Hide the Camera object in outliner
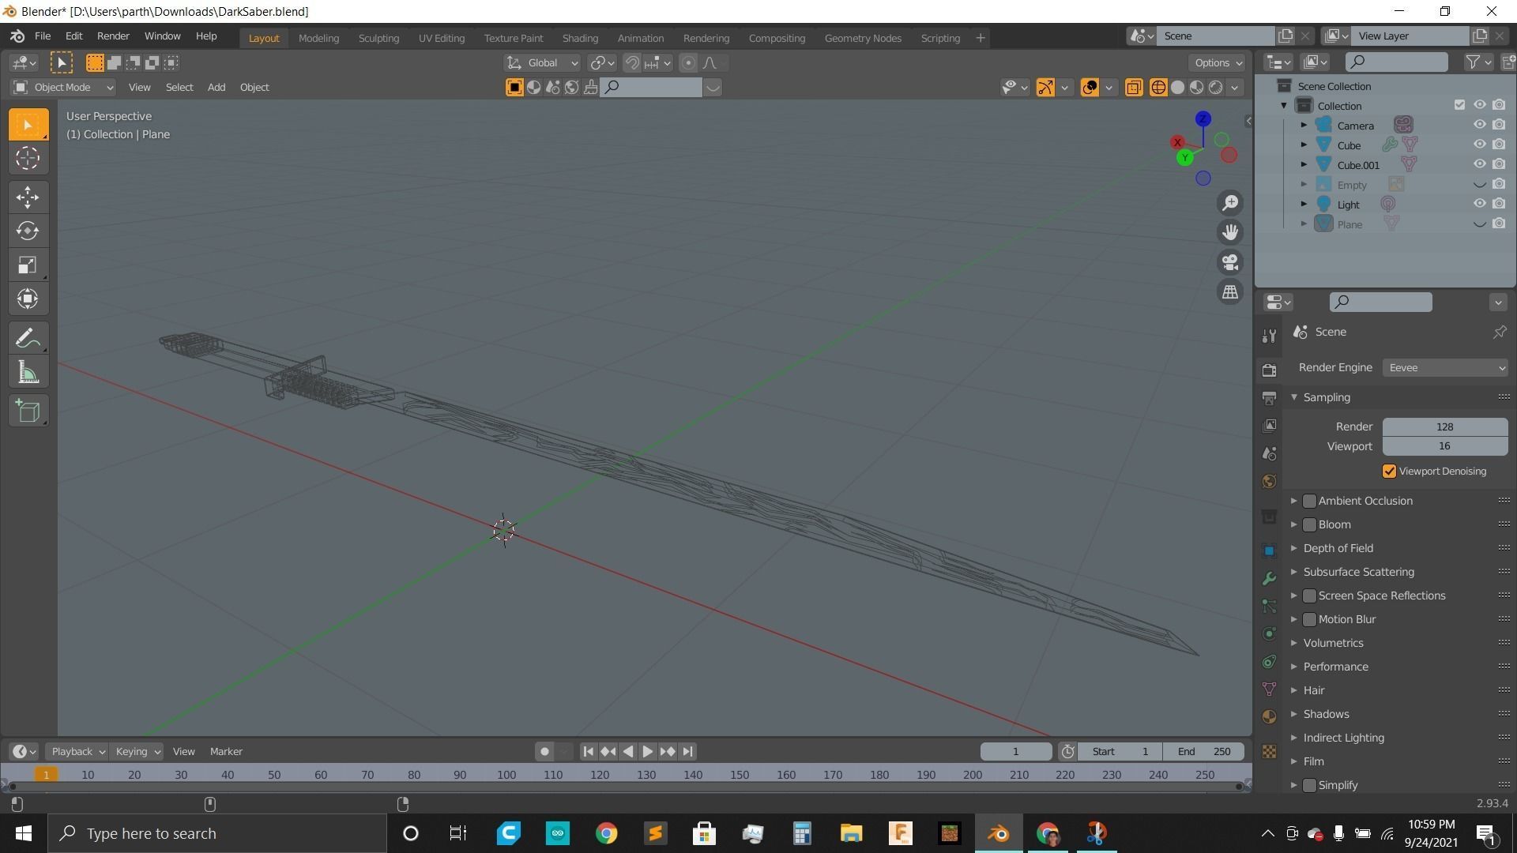Screen dimensions: 1517x853 (1479, 125)
